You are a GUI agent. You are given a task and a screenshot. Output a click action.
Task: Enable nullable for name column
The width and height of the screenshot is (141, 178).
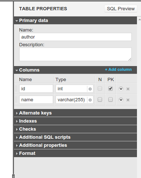[100, 99]
